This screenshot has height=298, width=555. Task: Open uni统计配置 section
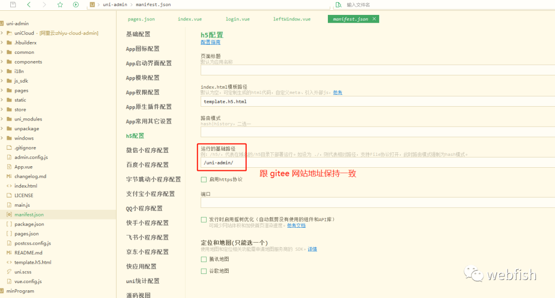click(x=143, y=281)
